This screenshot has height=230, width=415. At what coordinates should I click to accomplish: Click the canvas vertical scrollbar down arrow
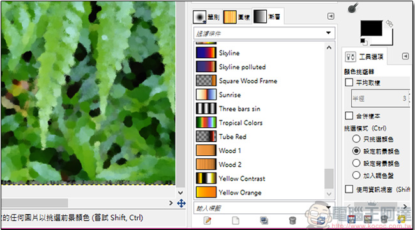pos(181,193)
